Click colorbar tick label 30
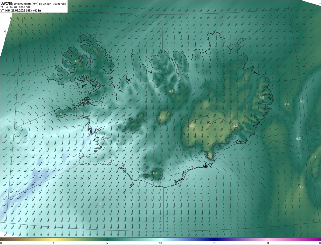Viewport: 321px width, 245px height. [267, 243]
